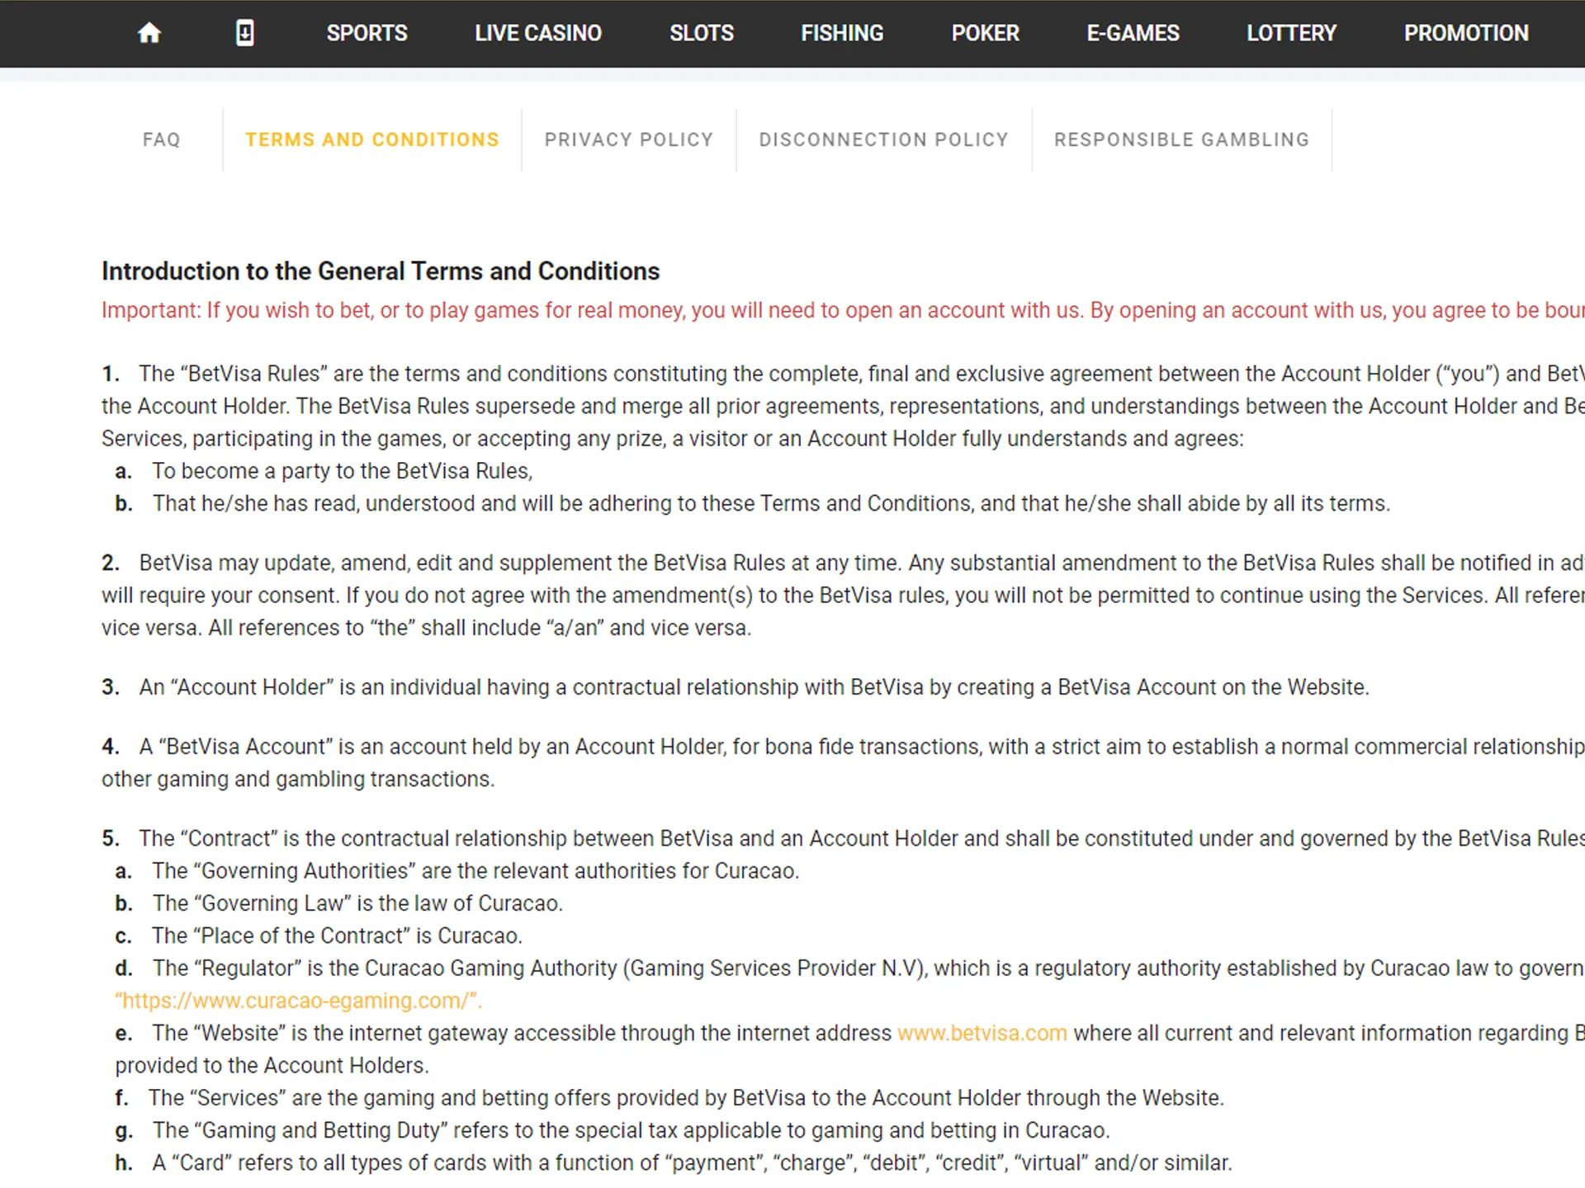
Task: Open the SPORTS menu
Action: pos(367,33)
